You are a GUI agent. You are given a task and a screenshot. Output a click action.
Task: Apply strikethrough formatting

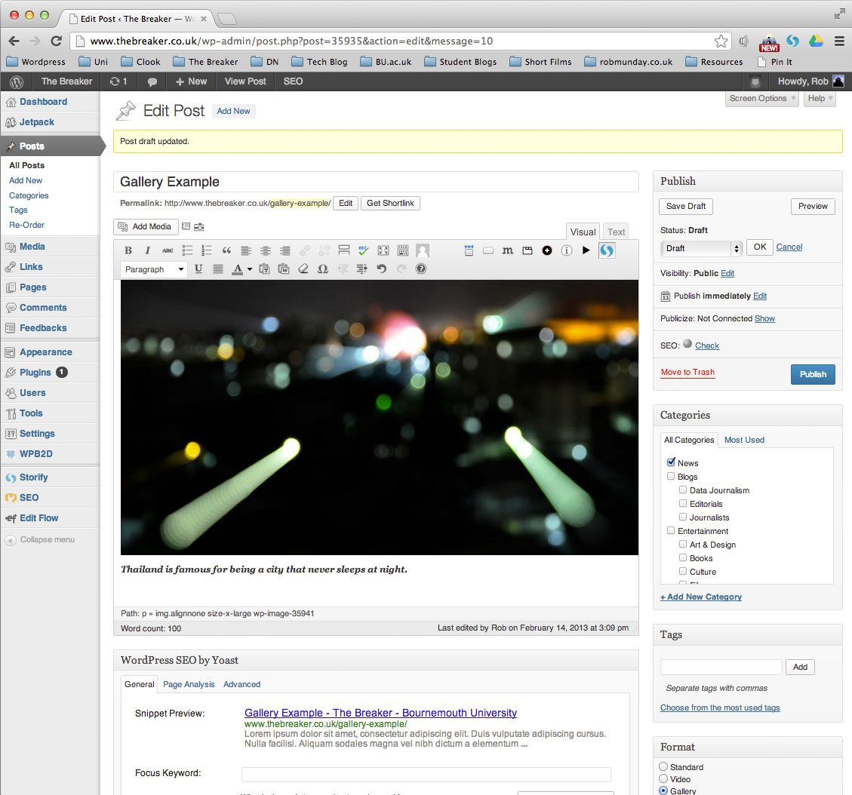[x=168, y=250]
